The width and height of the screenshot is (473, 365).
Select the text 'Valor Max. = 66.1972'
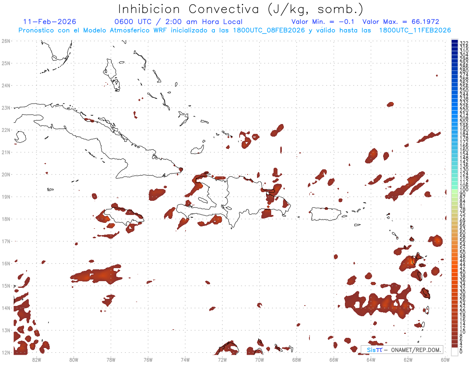tap(400, 22)
